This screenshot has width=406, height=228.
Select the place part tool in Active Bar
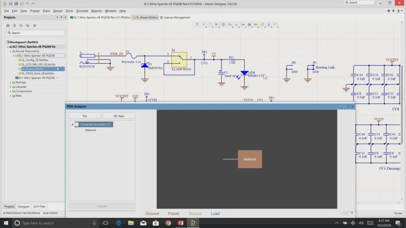tap(223, 24)
